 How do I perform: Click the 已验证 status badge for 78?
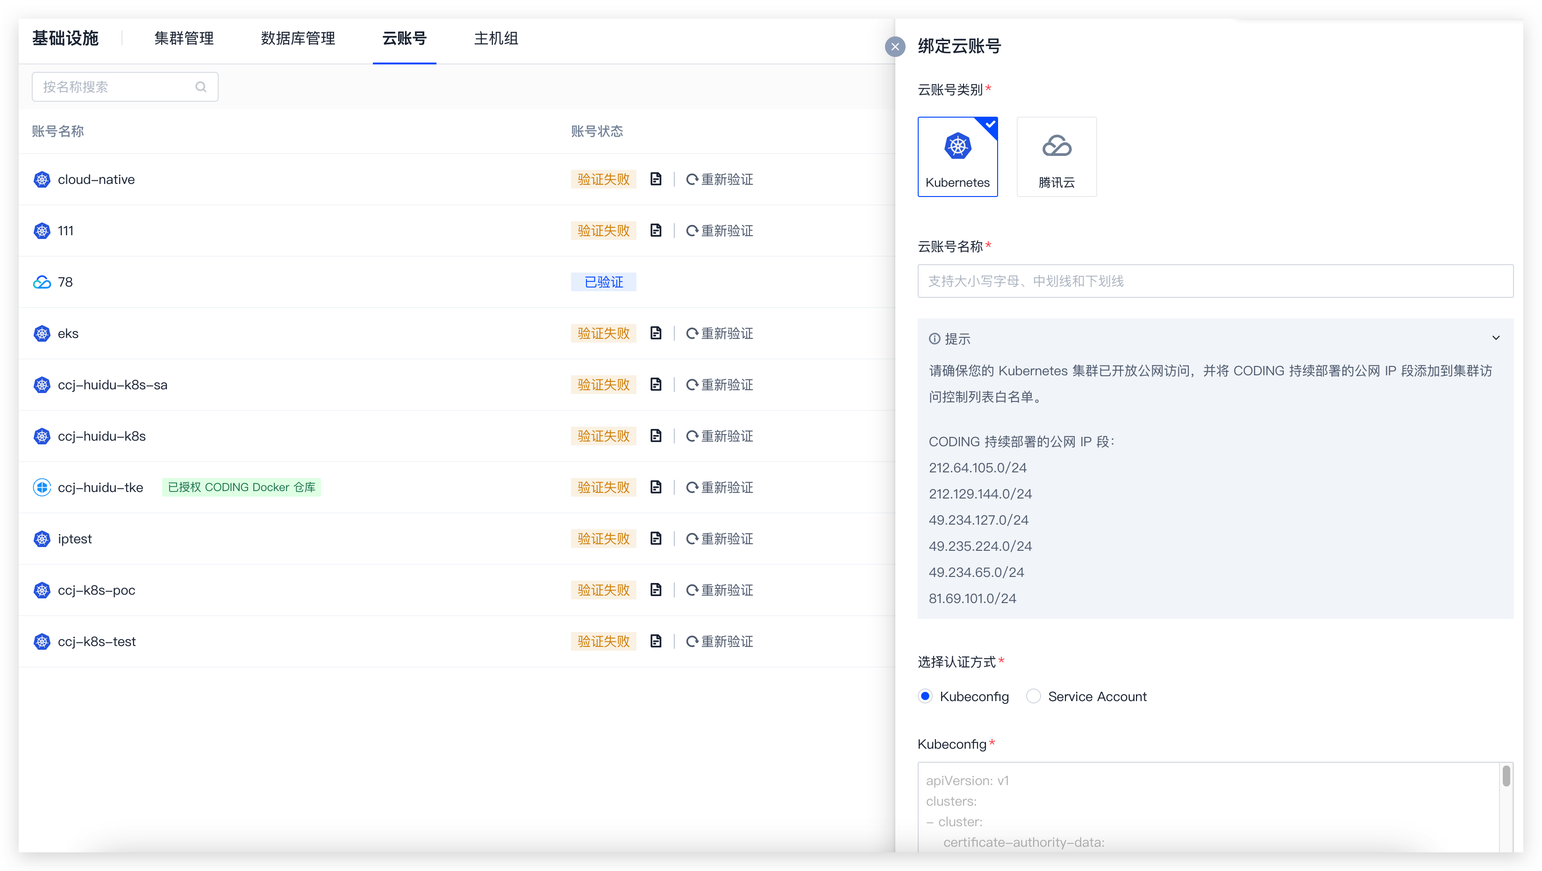(604, 282)
